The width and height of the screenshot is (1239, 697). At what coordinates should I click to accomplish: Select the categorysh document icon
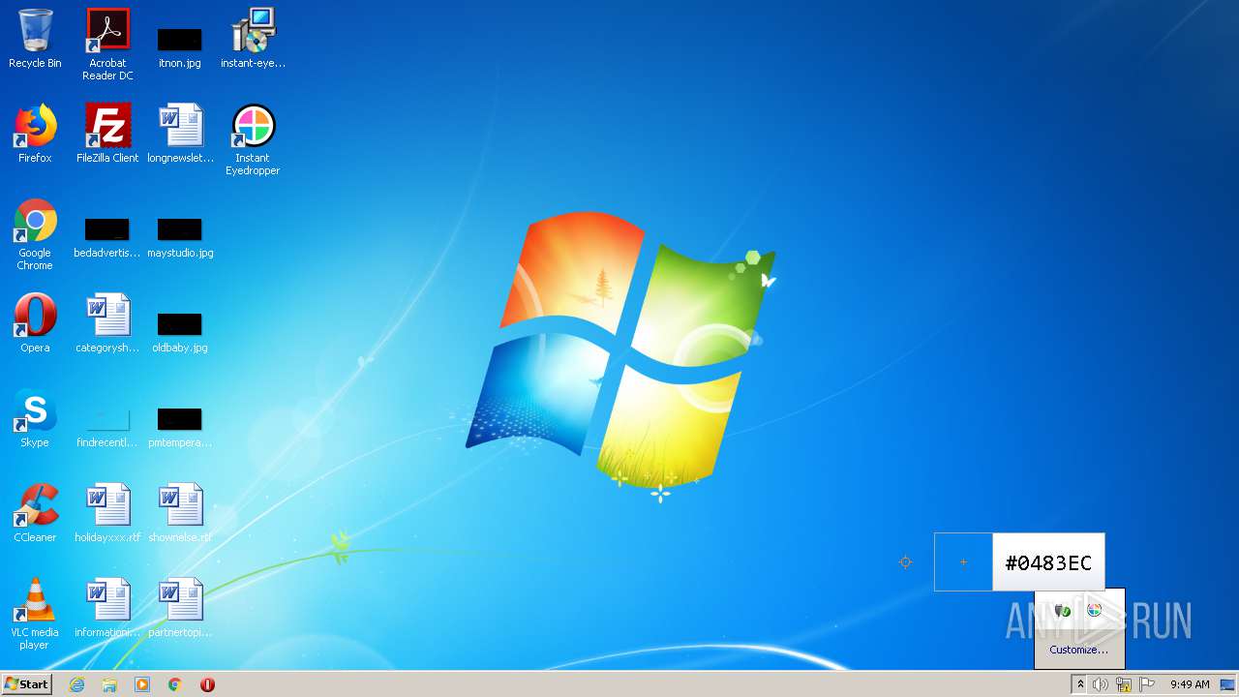pyautogui.click(x=107, y=323)
